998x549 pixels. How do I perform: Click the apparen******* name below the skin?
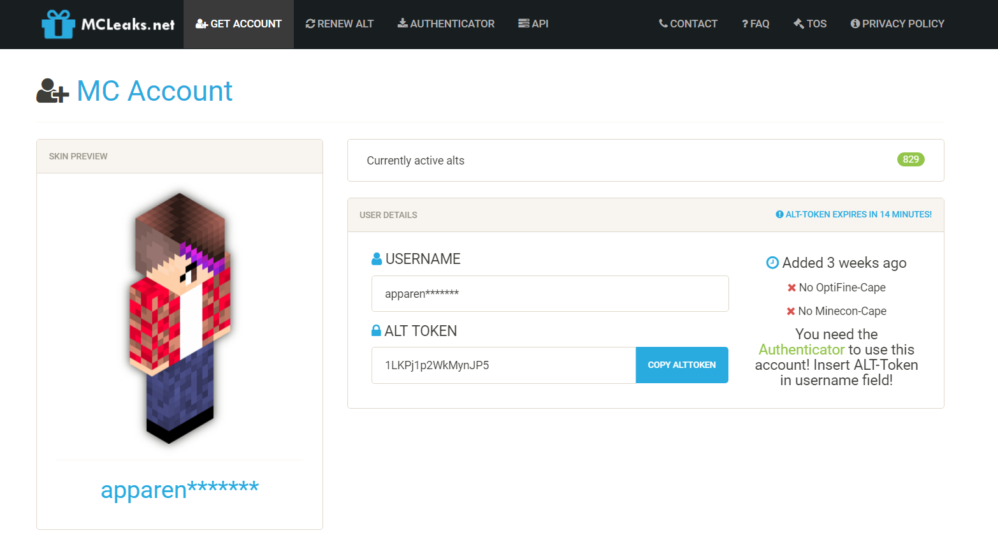tap(180, 489)
